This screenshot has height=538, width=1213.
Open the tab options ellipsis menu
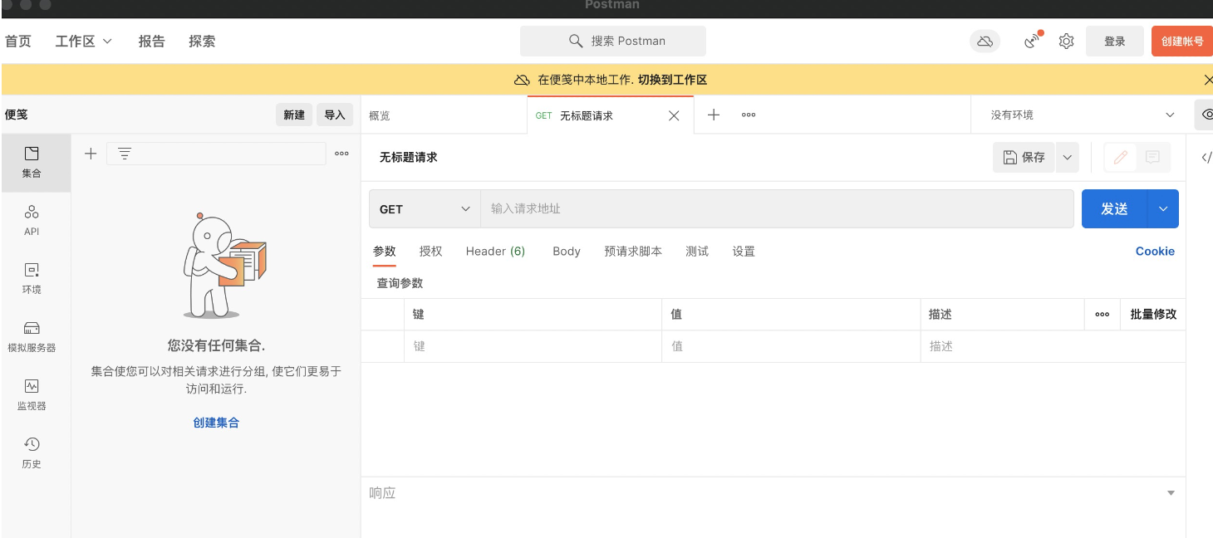pos(749,115)
